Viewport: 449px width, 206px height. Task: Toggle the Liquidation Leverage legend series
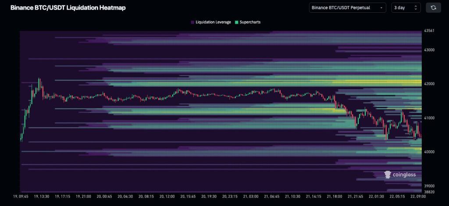[x=213, y=22]
